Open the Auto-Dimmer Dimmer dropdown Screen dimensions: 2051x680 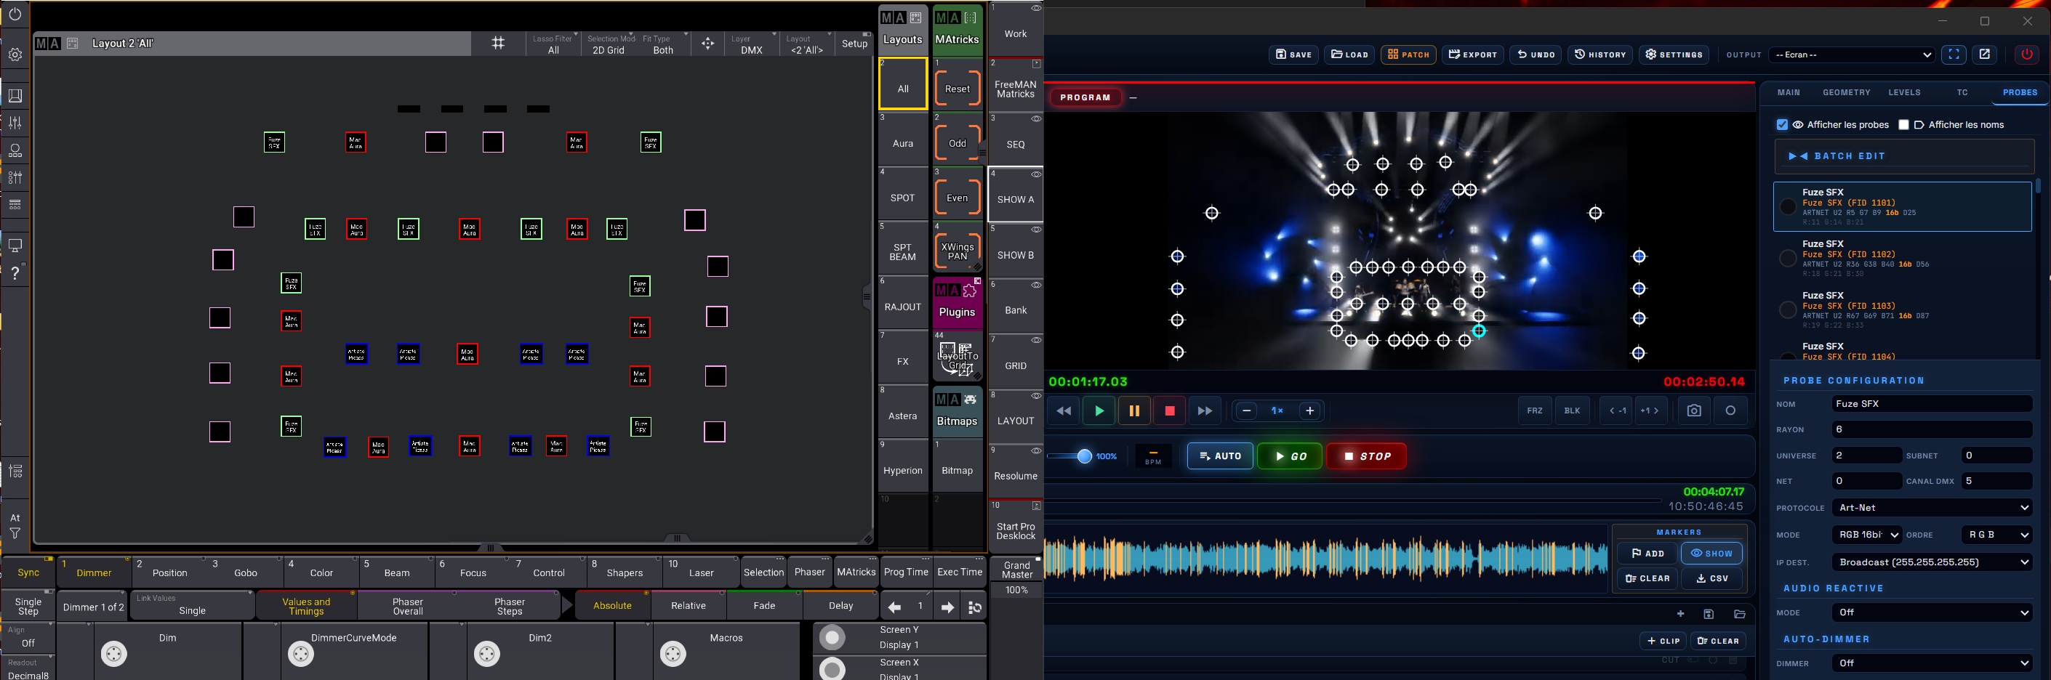(1932, 663)
